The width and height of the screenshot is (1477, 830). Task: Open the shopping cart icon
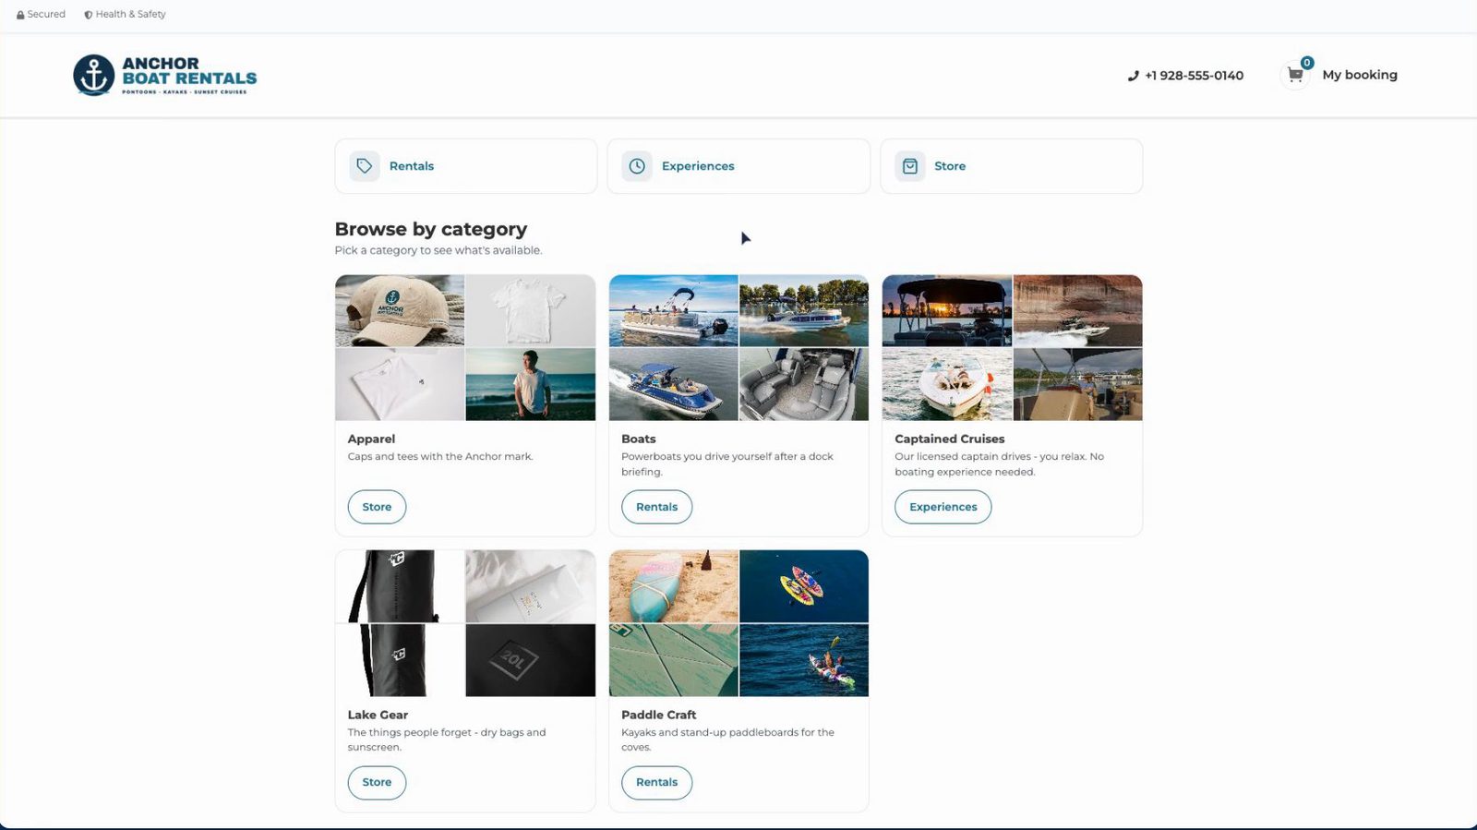click(x=1295, y=75)
